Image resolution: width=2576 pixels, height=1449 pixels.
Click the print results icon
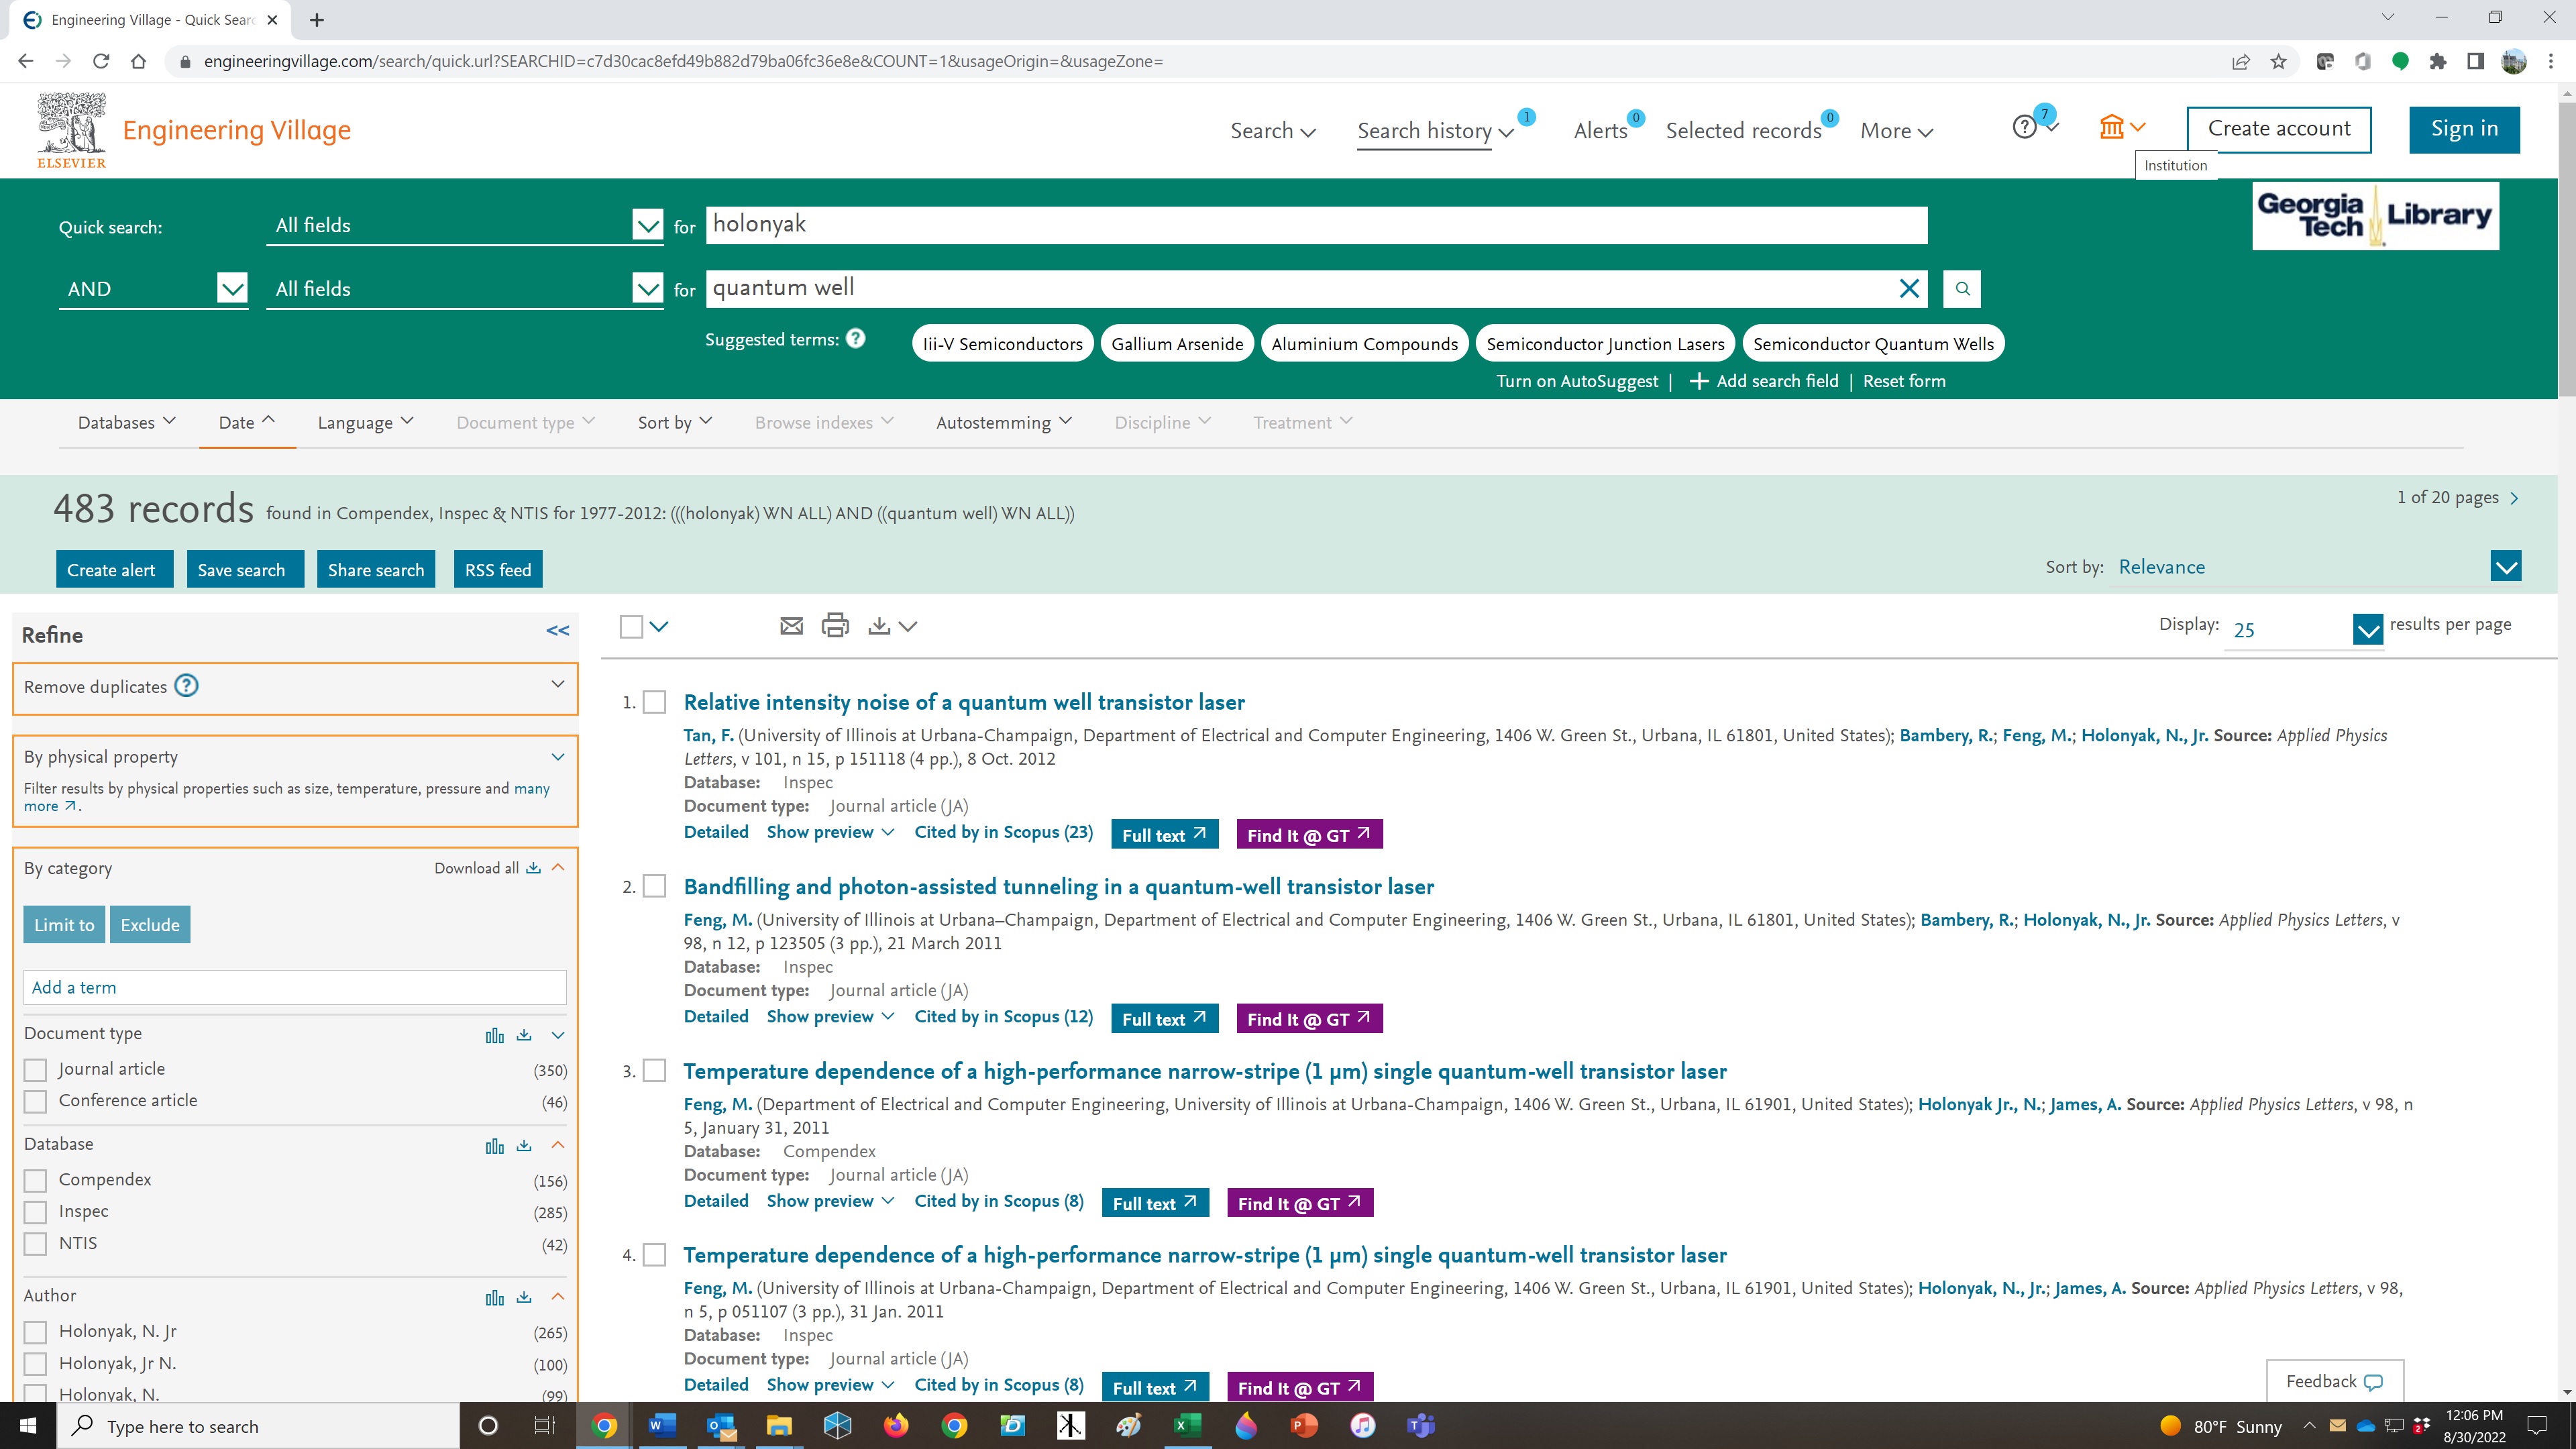point(835,626)
